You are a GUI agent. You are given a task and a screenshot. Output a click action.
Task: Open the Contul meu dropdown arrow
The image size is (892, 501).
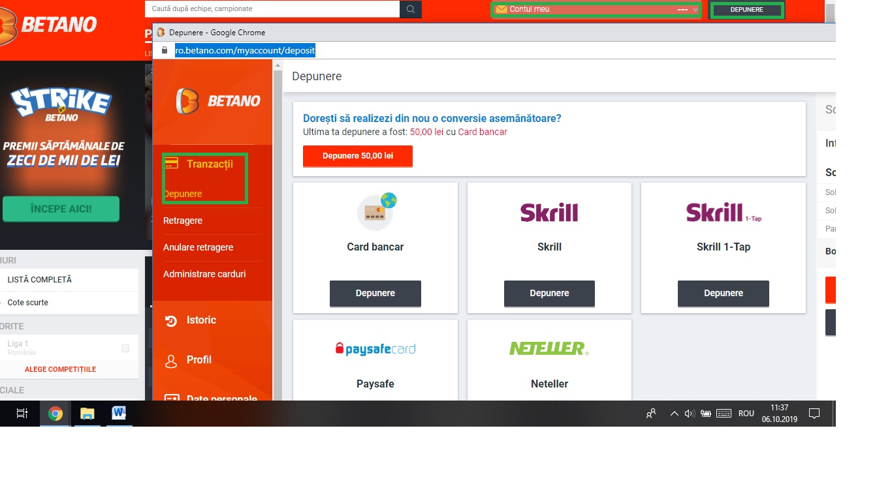[x=695, y=10]
